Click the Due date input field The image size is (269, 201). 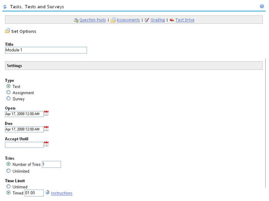[24, 129]
